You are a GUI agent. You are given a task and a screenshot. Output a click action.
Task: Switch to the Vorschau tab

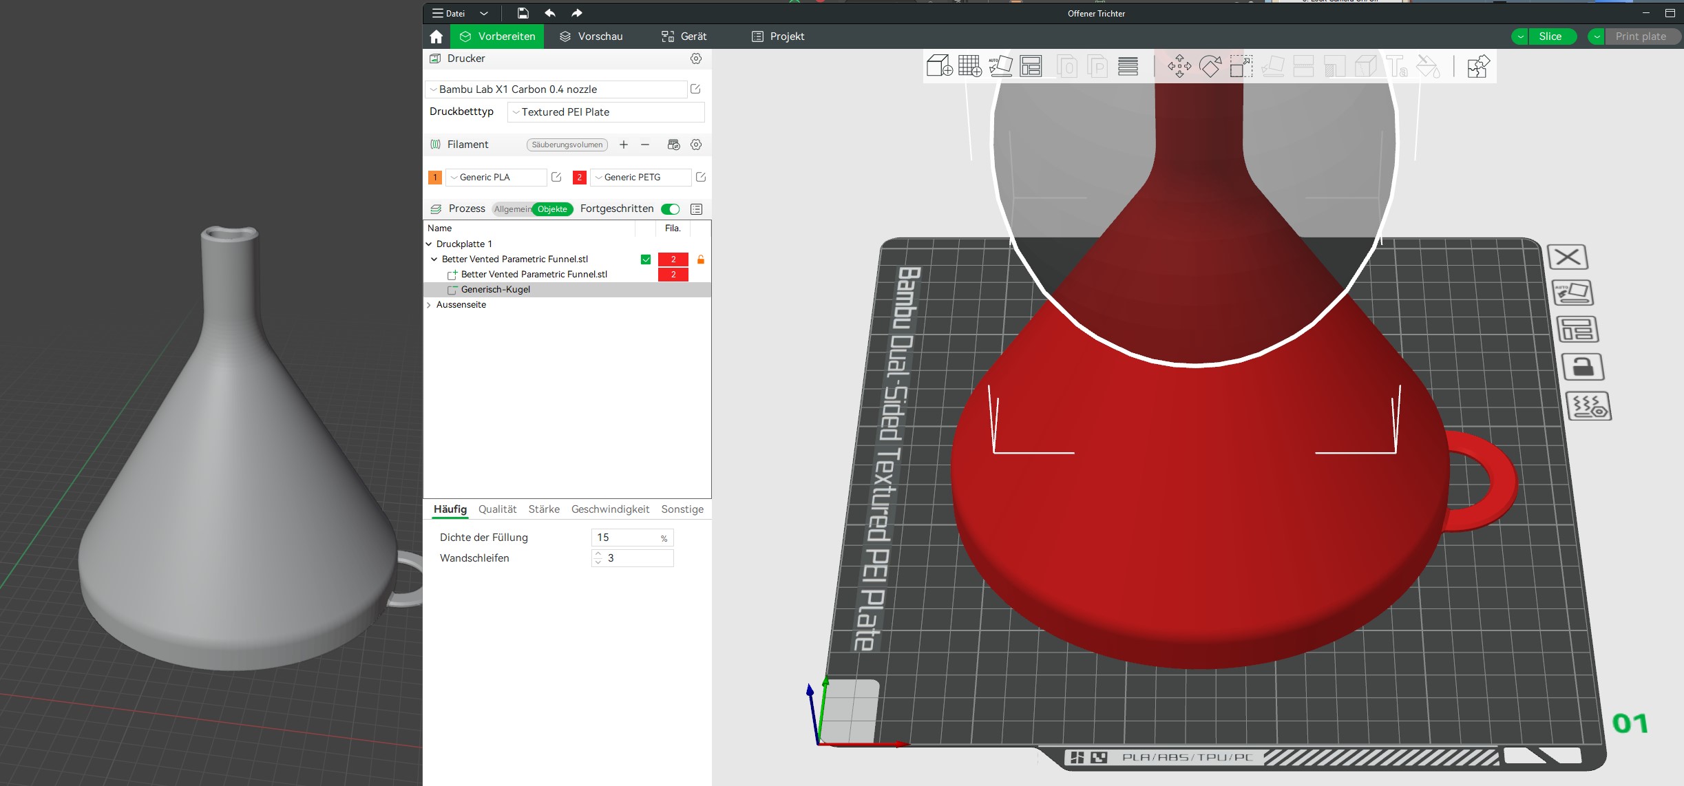[x=591, y=36]
